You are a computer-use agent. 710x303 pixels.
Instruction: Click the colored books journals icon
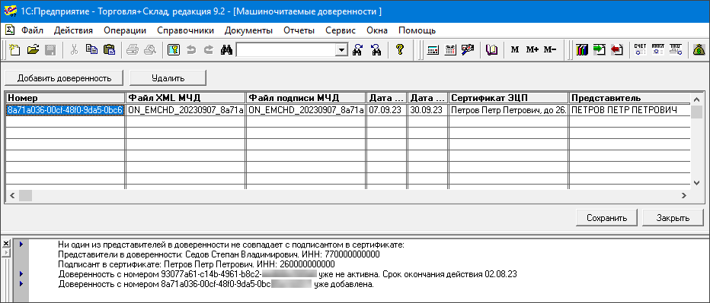(582, 49)
